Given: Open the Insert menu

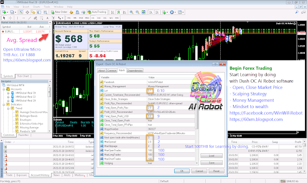Looking at the screenshot, I should (25, 7).
